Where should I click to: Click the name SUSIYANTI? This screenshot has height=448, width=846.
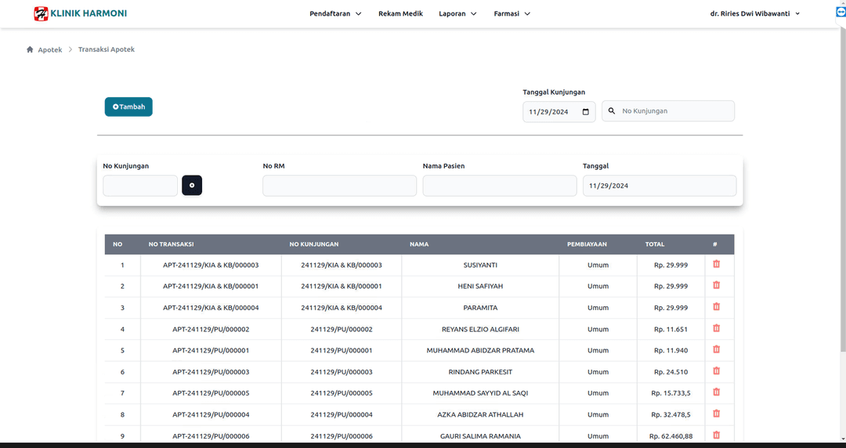tap(480, 265)
